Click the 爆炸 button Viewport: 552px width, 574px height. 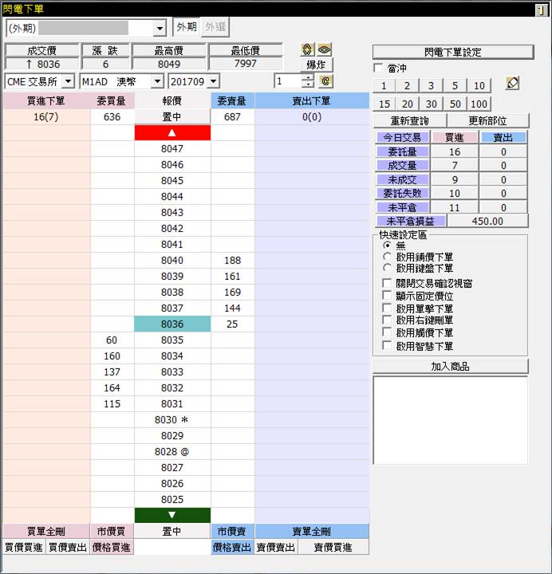(x=316, y=65)
